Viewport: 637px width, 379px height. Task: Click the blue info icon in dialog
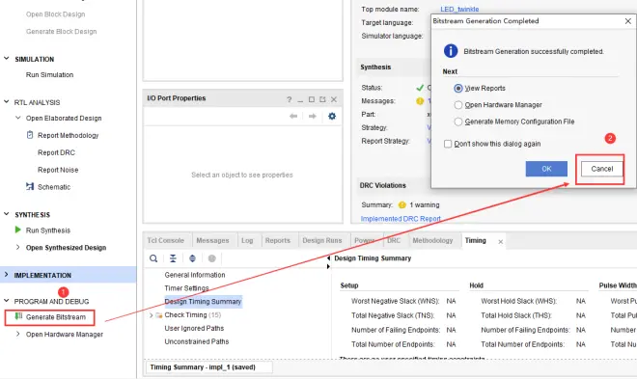[451, 51]
